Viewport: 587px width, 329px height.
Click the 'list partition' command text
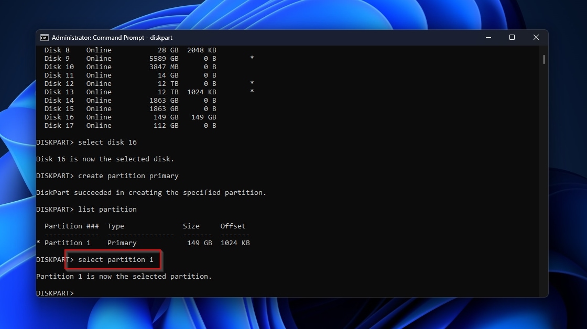(x=107, y=210)
